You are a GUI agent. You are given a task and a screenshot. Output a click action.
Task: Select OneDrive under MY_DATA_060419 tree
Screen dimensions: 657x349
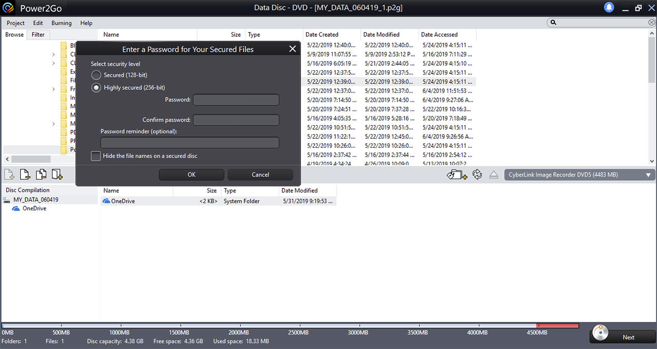coord(34,208)
